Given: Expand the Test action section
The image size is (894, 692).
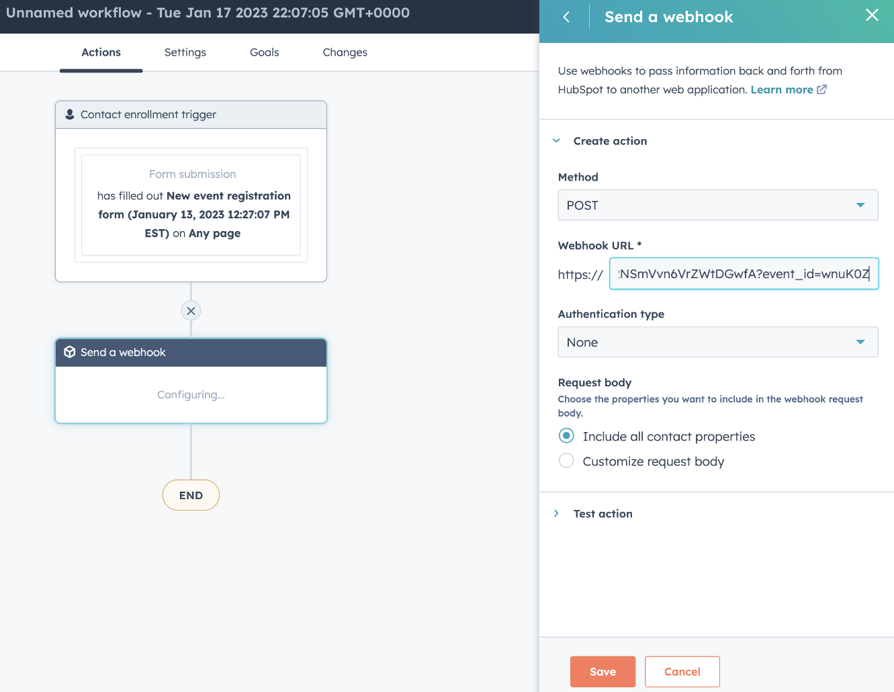Looking at the screenshot, I should (556, 513).
